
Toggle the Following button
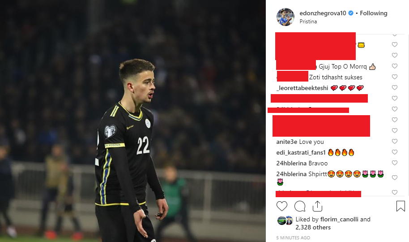tap(374, 13)
